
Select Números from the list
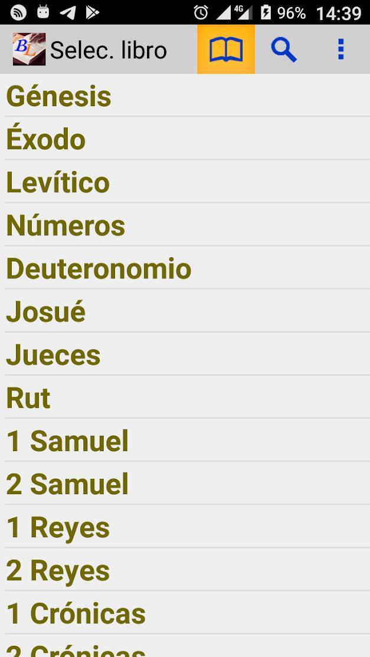(x=66, y=225)
